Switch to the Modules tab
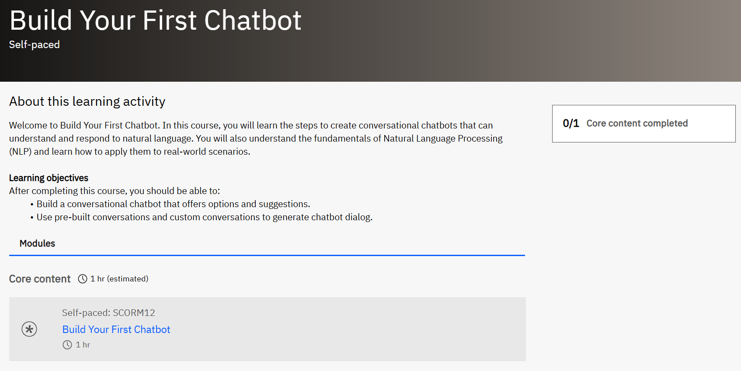The height and width of the screenshot is (371, 741). coord(37,243)
